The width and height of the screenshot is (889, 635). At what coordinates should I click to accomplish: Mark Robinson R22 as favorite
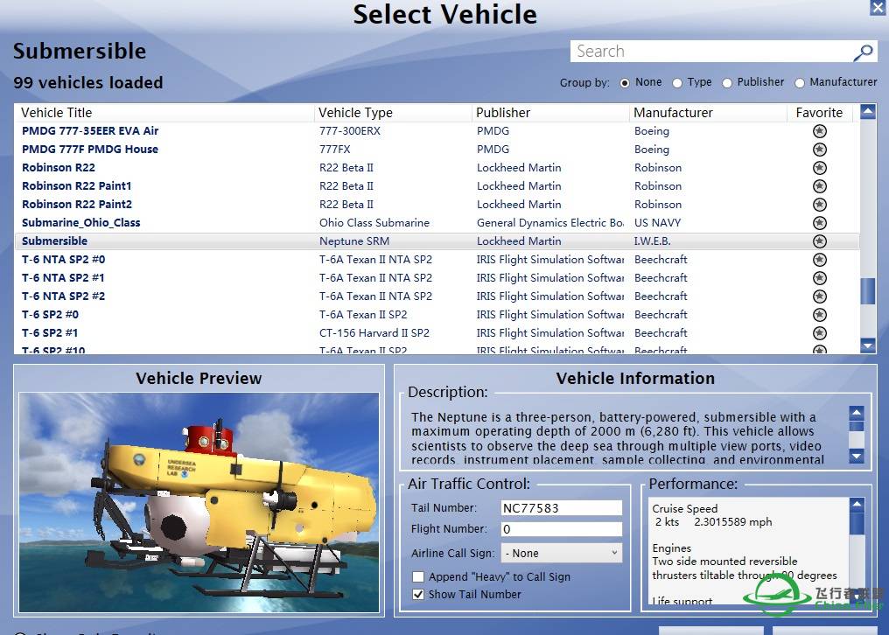tap(819, 168)
